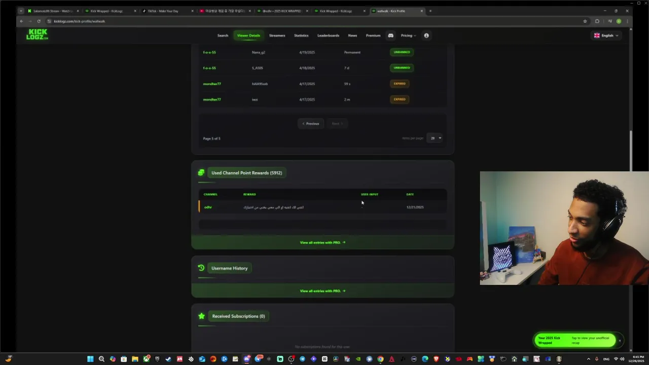Open Telegram from the taskbar
Screen dimensions: 649x365
302,359
